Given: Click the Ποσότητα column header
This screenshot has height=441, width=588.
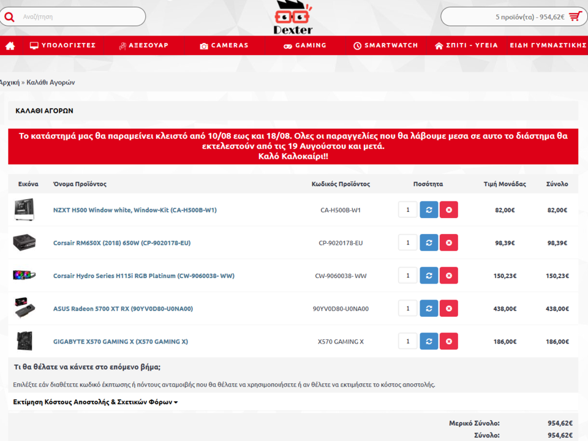Looking at the screenshot, I should (x=428, y=184).
